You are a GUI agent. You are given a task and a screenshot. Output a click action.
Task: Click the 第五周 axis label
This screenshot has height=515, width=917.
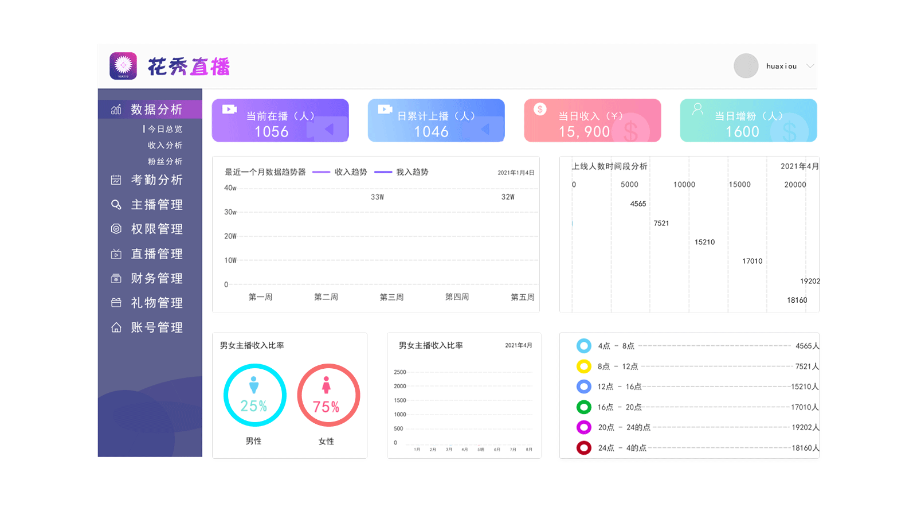pos(523,297)
